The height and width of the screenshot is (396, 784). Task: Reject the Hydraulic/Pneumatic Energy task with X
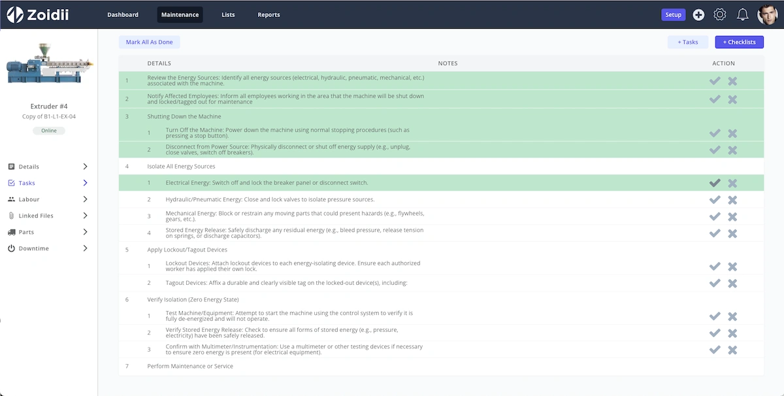coord(732,200)
